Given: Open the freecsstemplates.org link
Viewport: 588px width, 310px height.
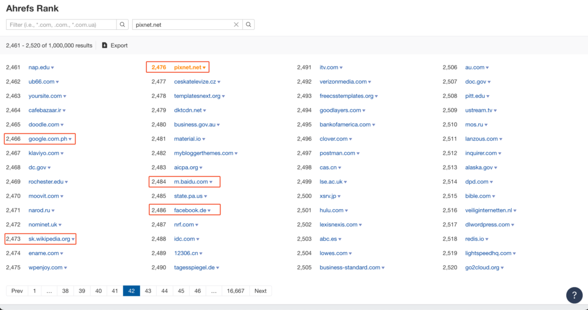Looking at the screenshot, I should pyautogui.click(x=346, y=96).
